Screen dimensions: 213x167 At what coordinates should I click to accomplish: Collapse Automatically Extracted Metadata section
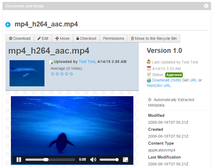click(150, 100)
